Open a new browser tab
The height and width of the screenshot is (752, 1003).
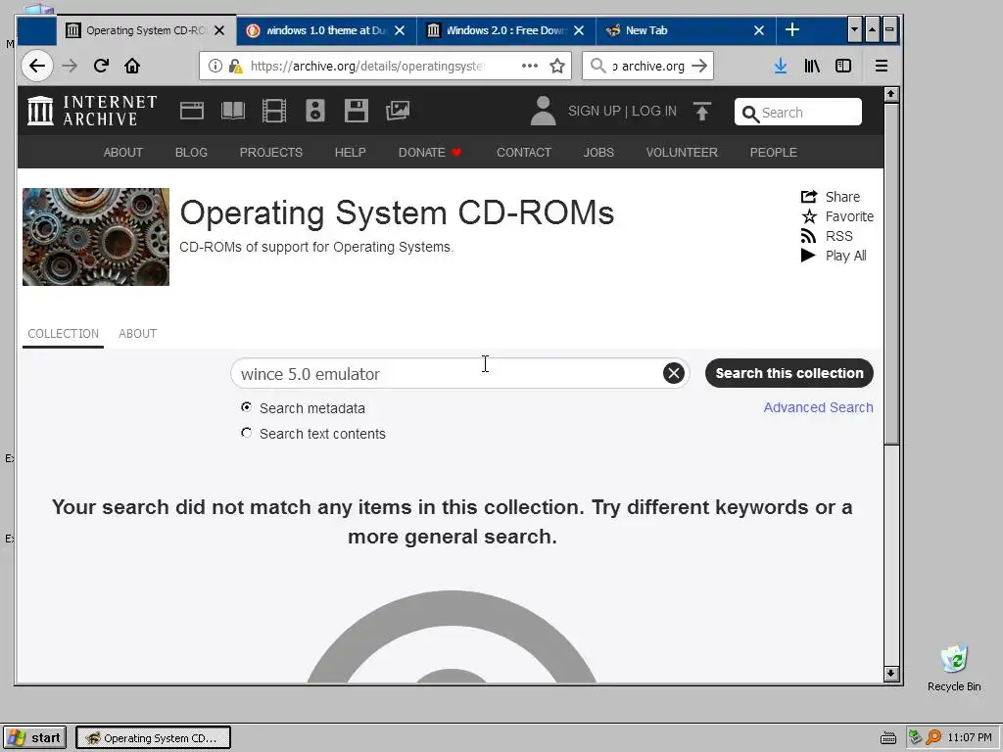click(792, 30)
